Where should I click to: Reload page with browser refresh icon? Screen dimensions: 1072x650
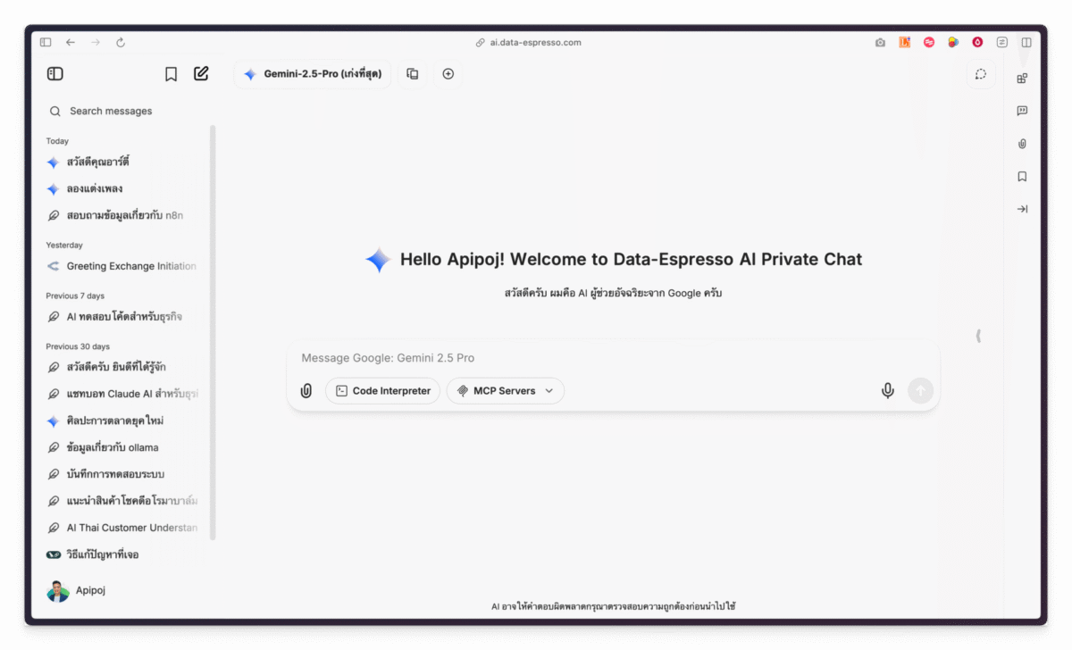pyautogui.click(x=121, y=42)
